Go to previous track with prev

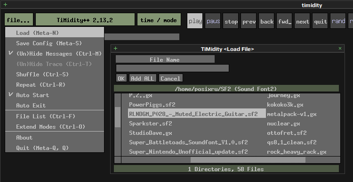249,21
